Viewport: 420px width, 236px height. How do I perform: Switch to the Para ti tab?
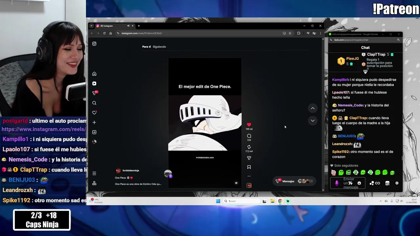point(146,47)
